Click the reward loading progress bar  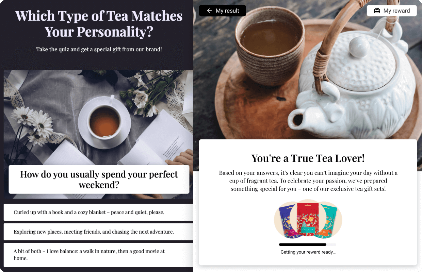click(x=308, y=244)
